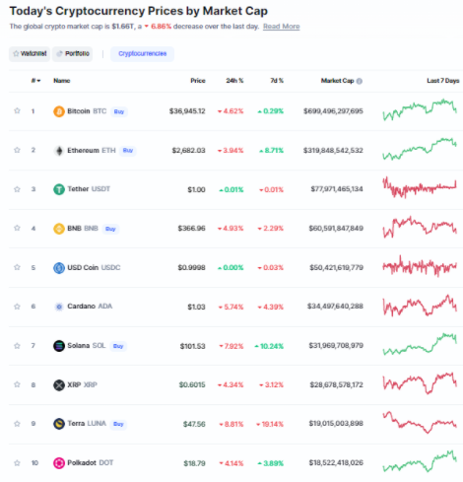The width and height of the screenshot is (463, 482).
Task: Click the BNB yellow logo icon
Action: click(59, 229)
